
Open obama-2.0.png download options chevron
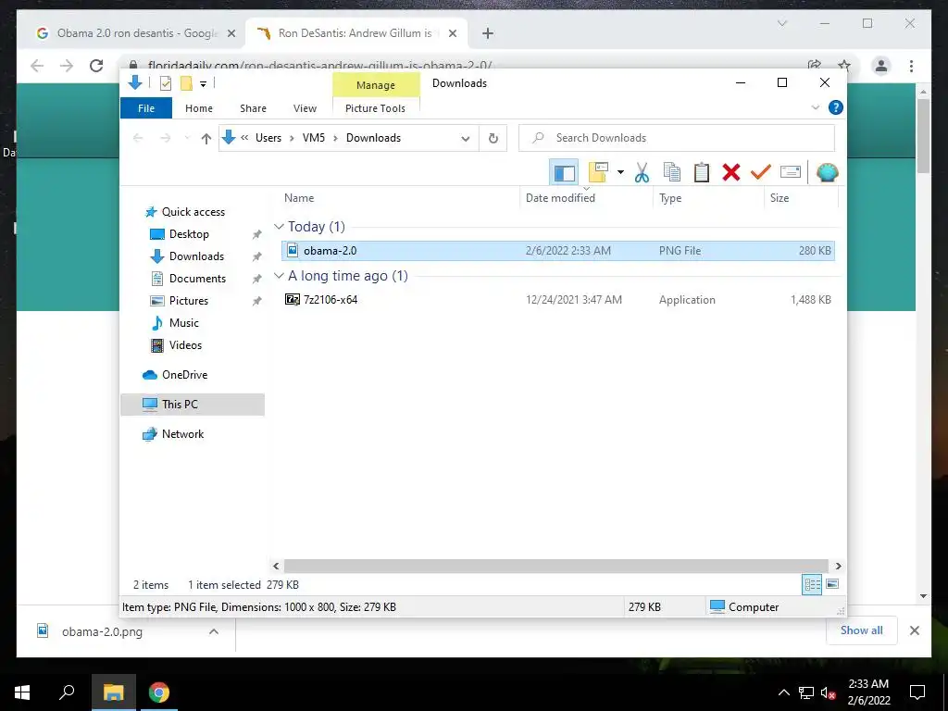(214, 631)
